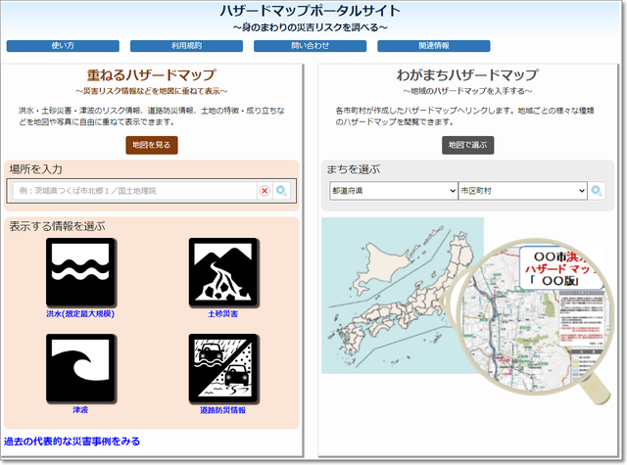627x465 pixels.
Task: Clear the location input with red X
Action: point(265,191)
